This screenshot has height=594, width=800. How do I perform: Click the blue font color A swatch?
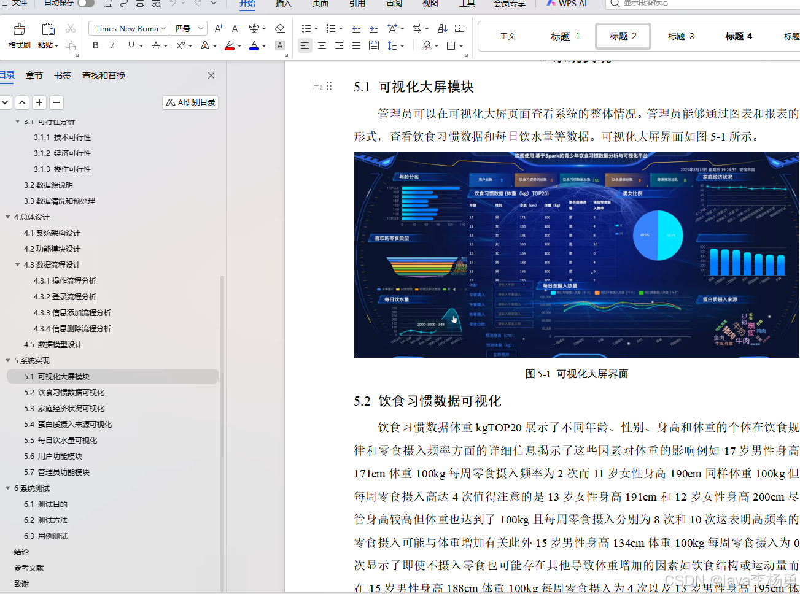pyautogui.click(x=254, y=45)
